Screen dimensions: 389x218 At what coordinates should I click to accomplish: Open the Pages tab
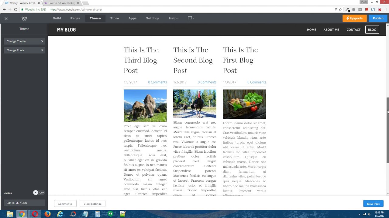pyautogui.click(x=75, y=18)
